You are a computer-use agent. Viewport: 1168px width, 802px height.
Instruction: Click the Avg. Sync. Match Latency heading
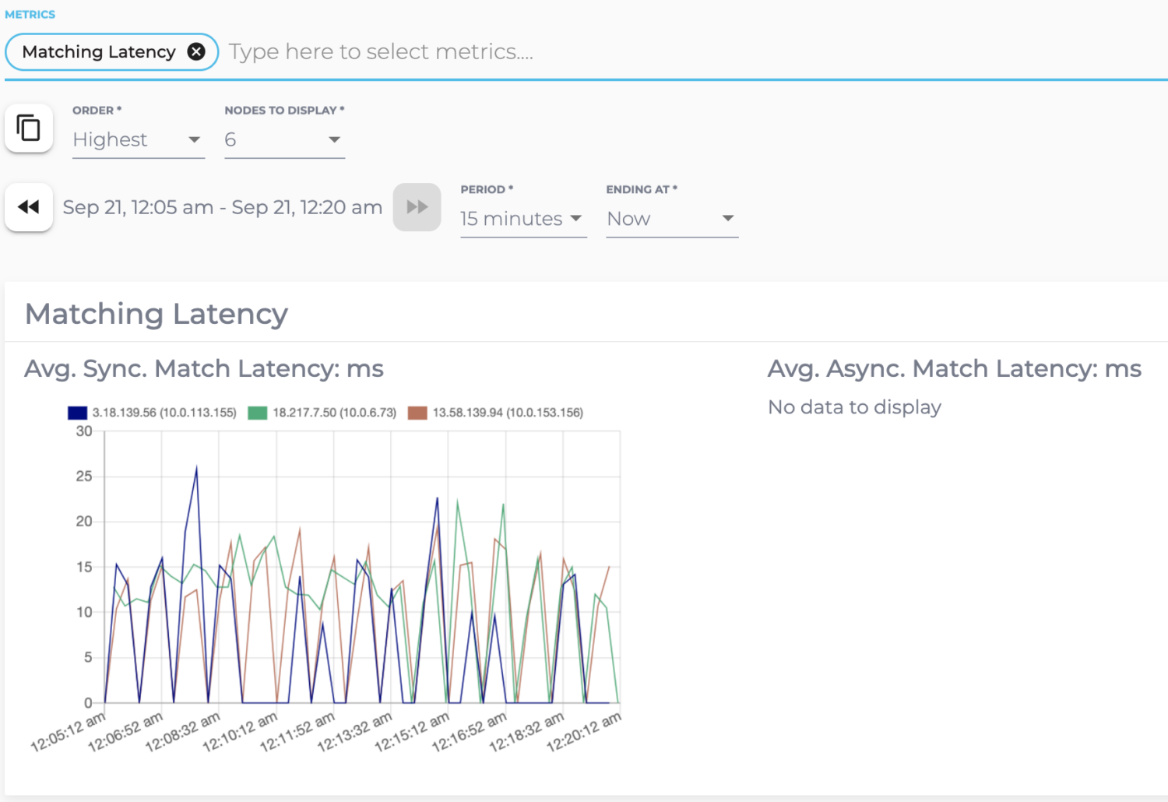coord(204,368)
